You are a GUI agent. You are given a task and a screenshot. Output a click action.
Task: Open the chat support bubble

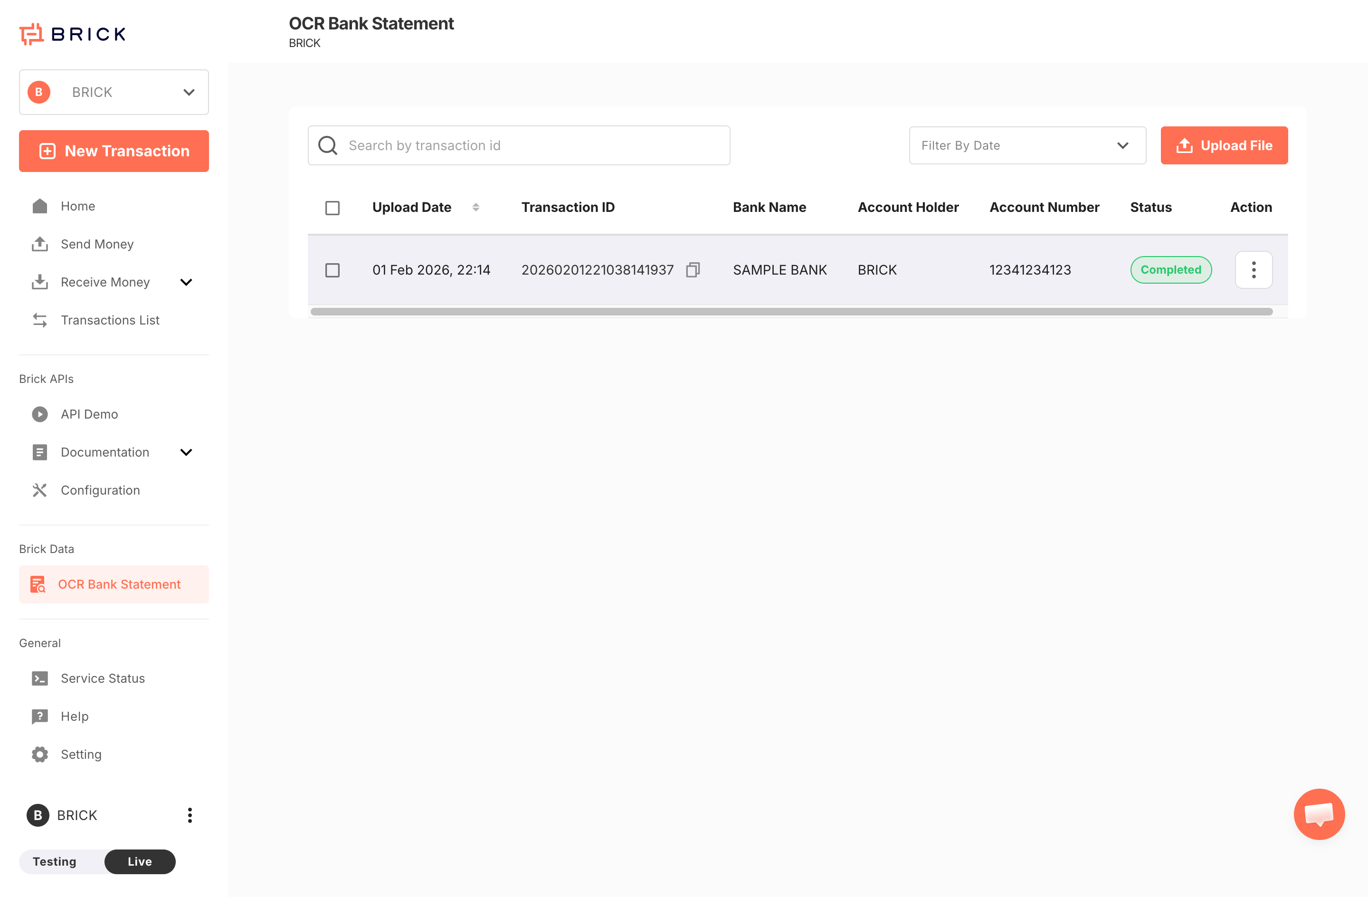(x=1319, y=814)
